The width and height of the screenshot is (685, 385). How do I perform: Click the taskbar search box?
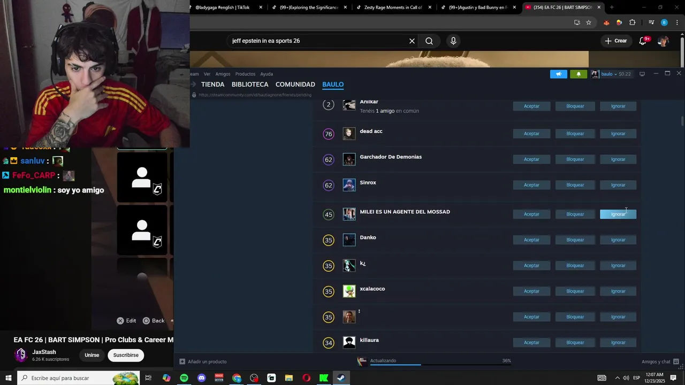point(78,378)
